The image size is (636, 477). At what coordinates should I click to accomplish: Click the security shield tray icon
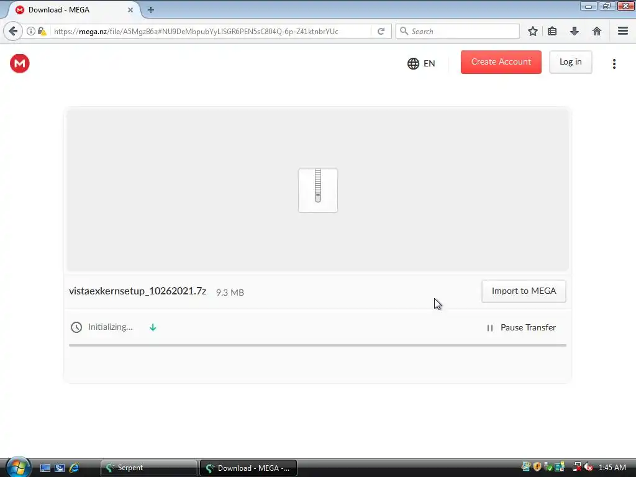tap(537, 467)
